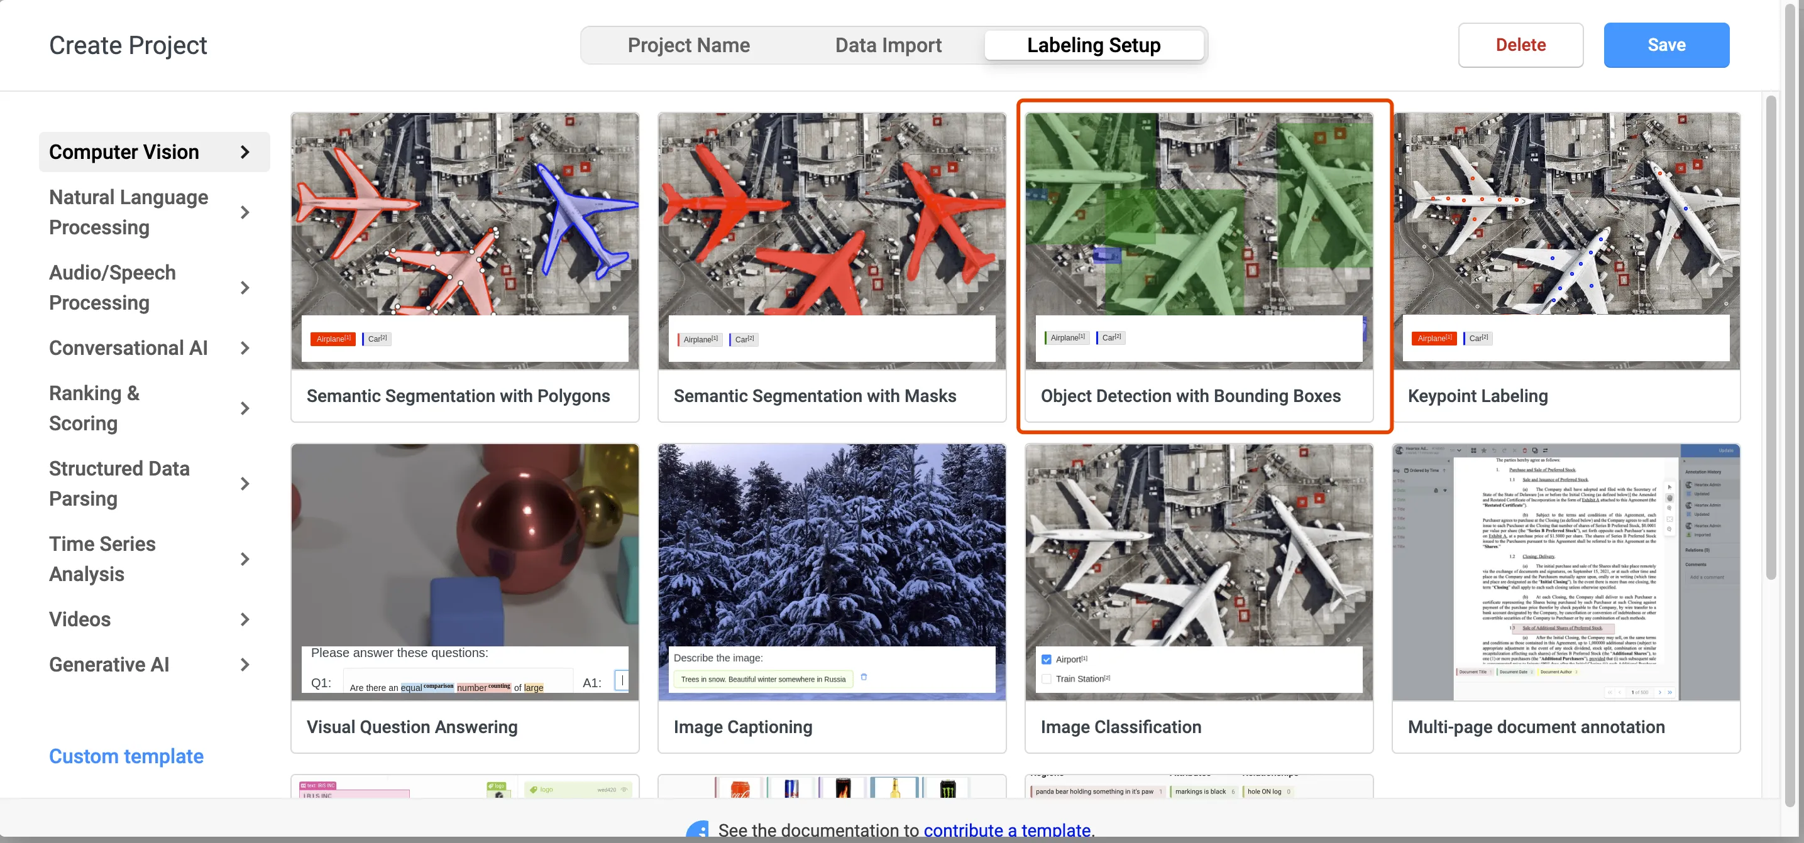
Task: Expand Natural Language Processing category
Action: pos(245,212)
